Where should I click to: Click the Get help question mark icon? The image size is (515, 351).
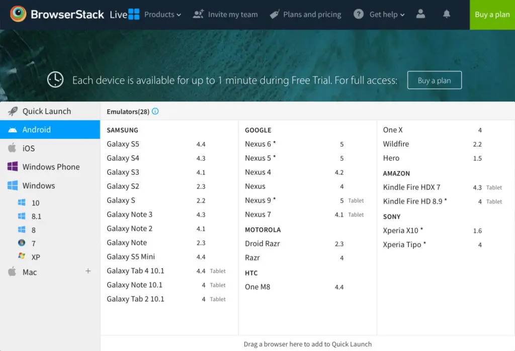358,14
